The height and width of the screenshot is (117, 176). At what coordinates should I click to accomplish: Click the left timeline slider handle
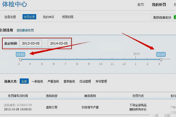tap(20, 59)
